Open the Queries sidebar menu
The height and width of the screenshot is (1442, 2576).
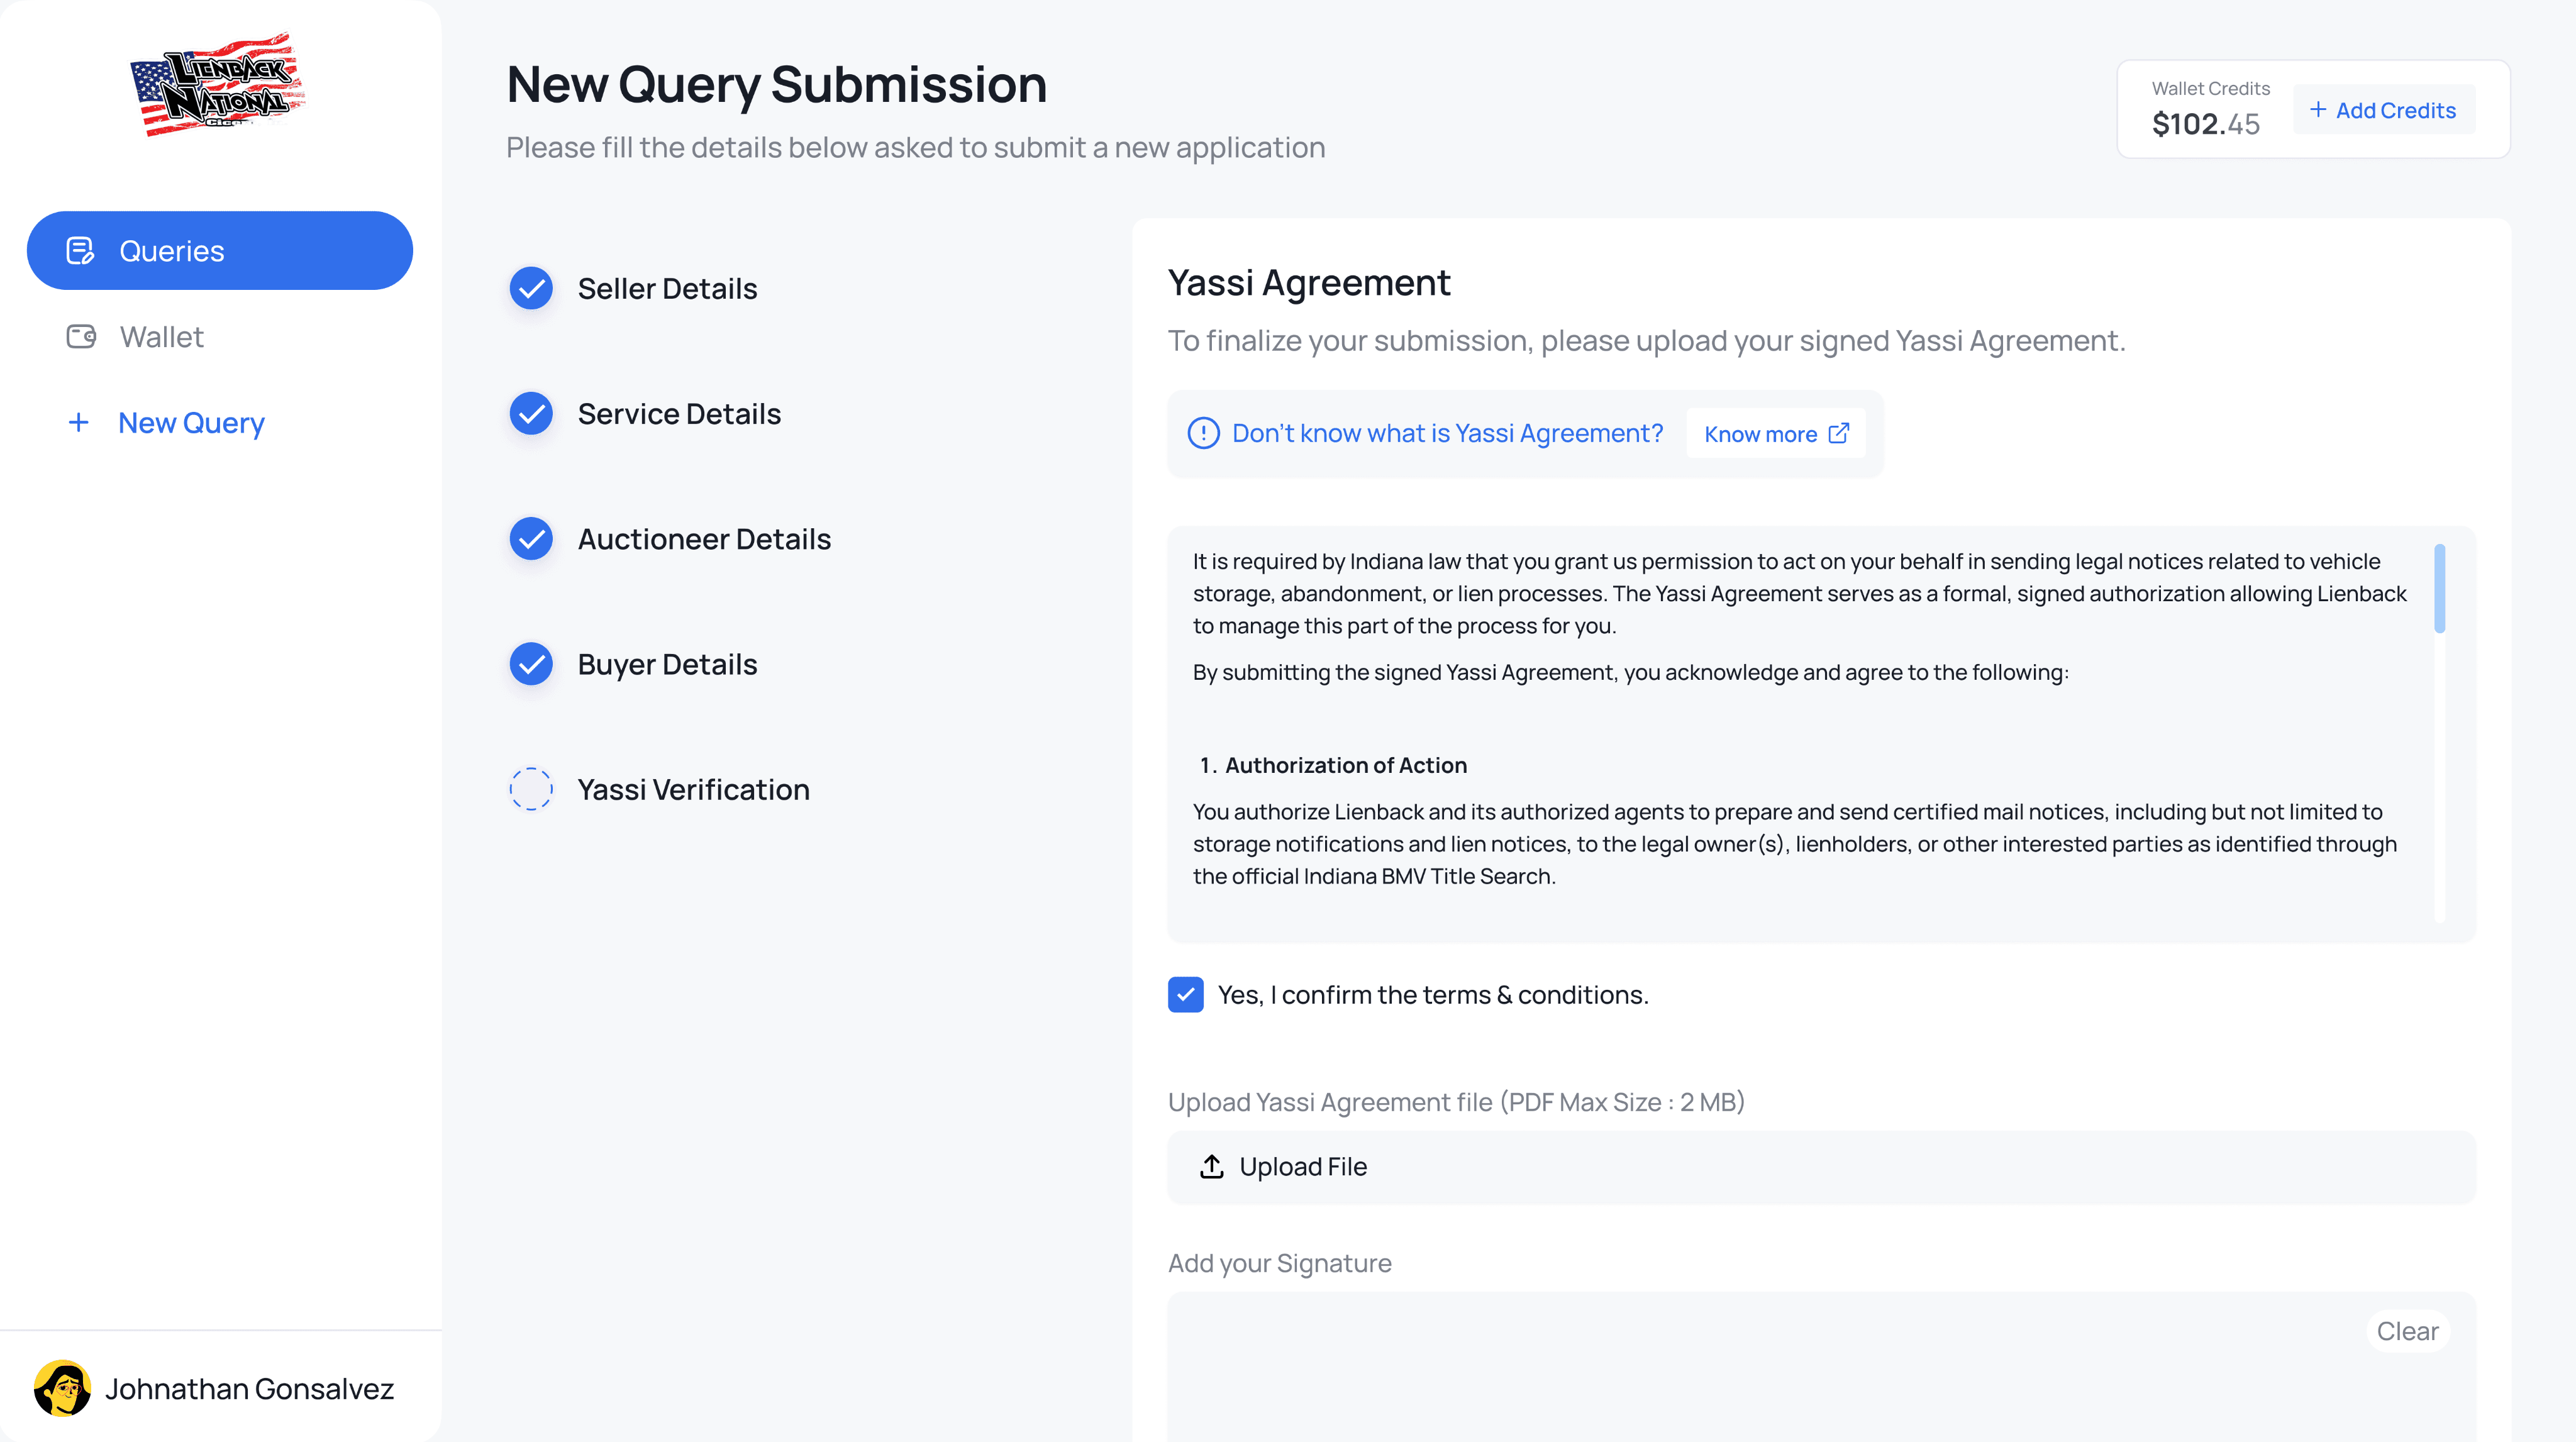point(219,250)
